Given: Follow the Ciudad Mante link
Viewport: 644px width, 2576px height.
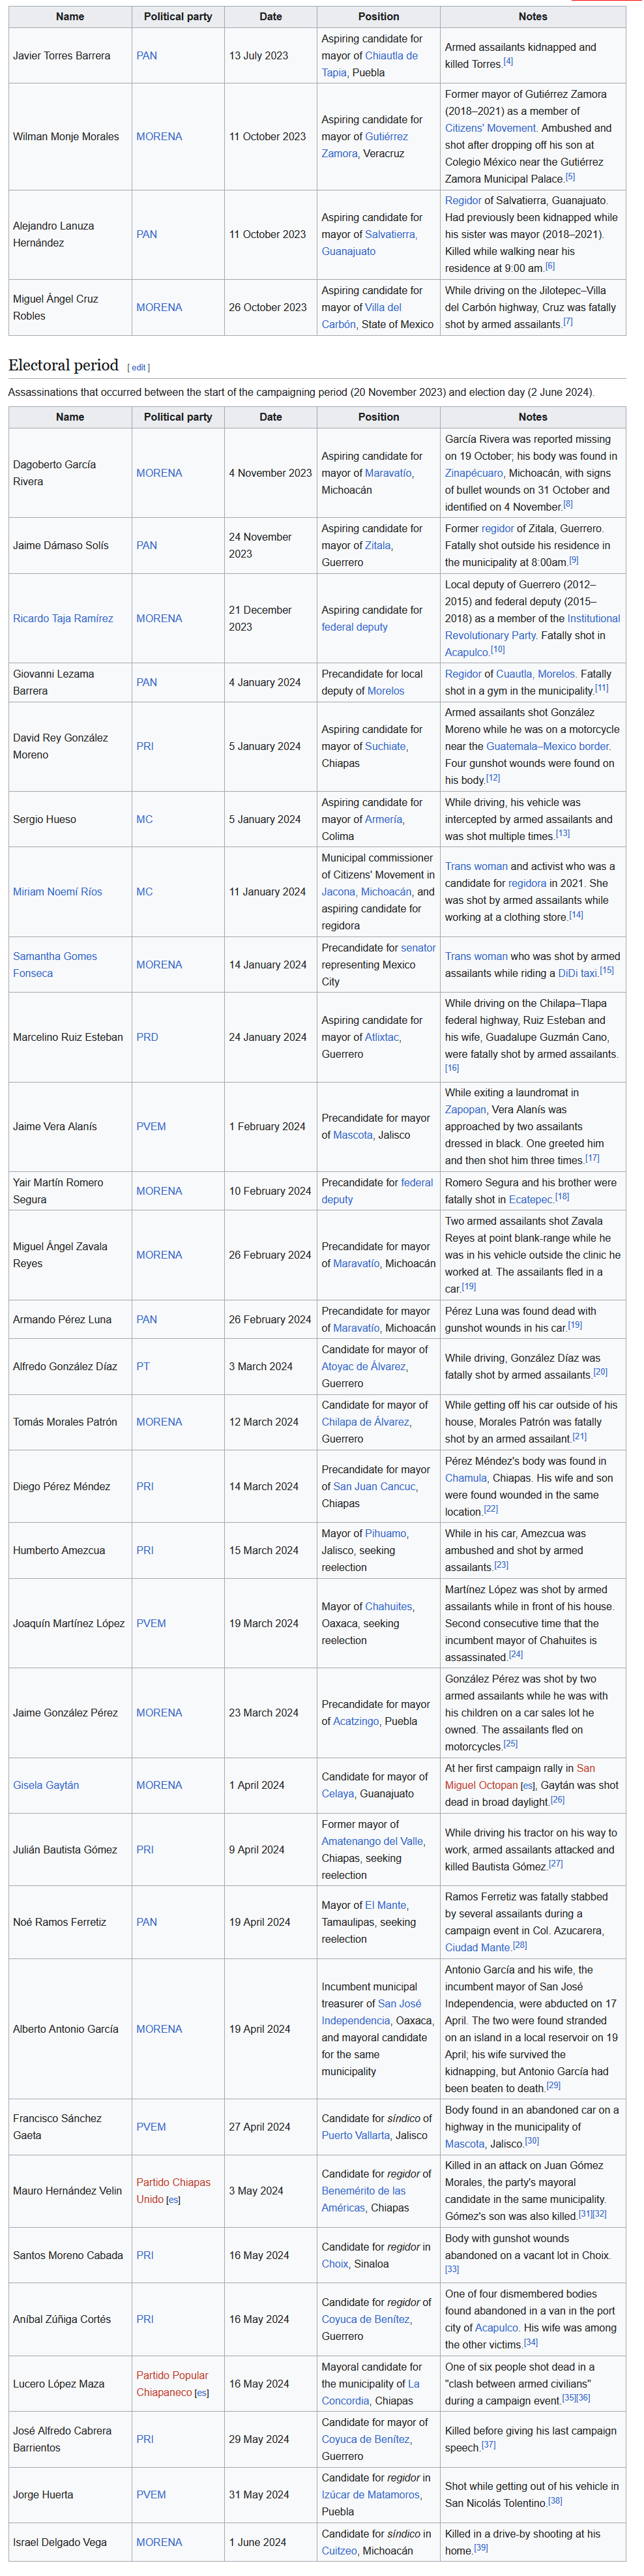Looking at the screenshot, I should point(477,1948).
